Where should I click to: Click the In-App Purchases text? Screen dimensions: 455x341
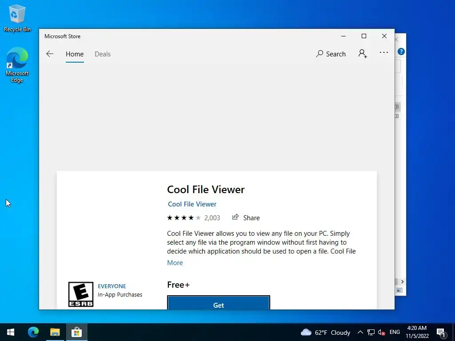click(120, 295)
